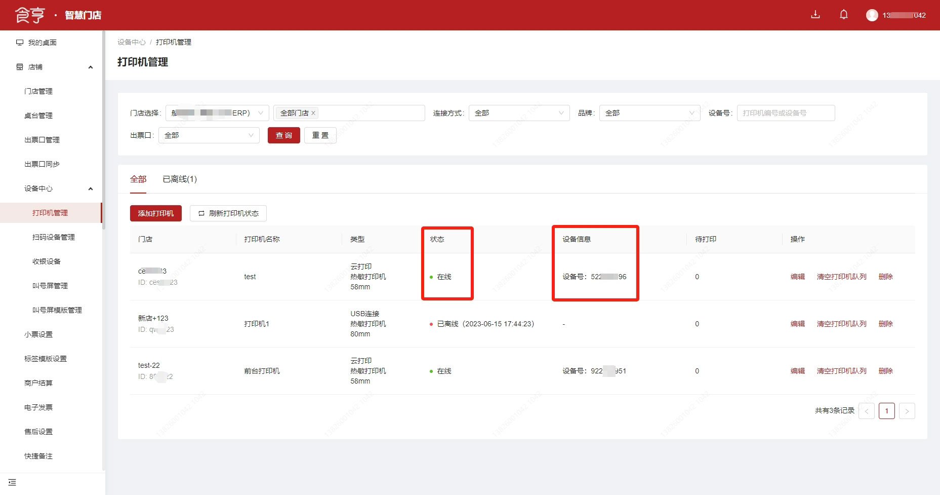Go to the previous page arrow
940x495 pixels.
tap(867, 411)
